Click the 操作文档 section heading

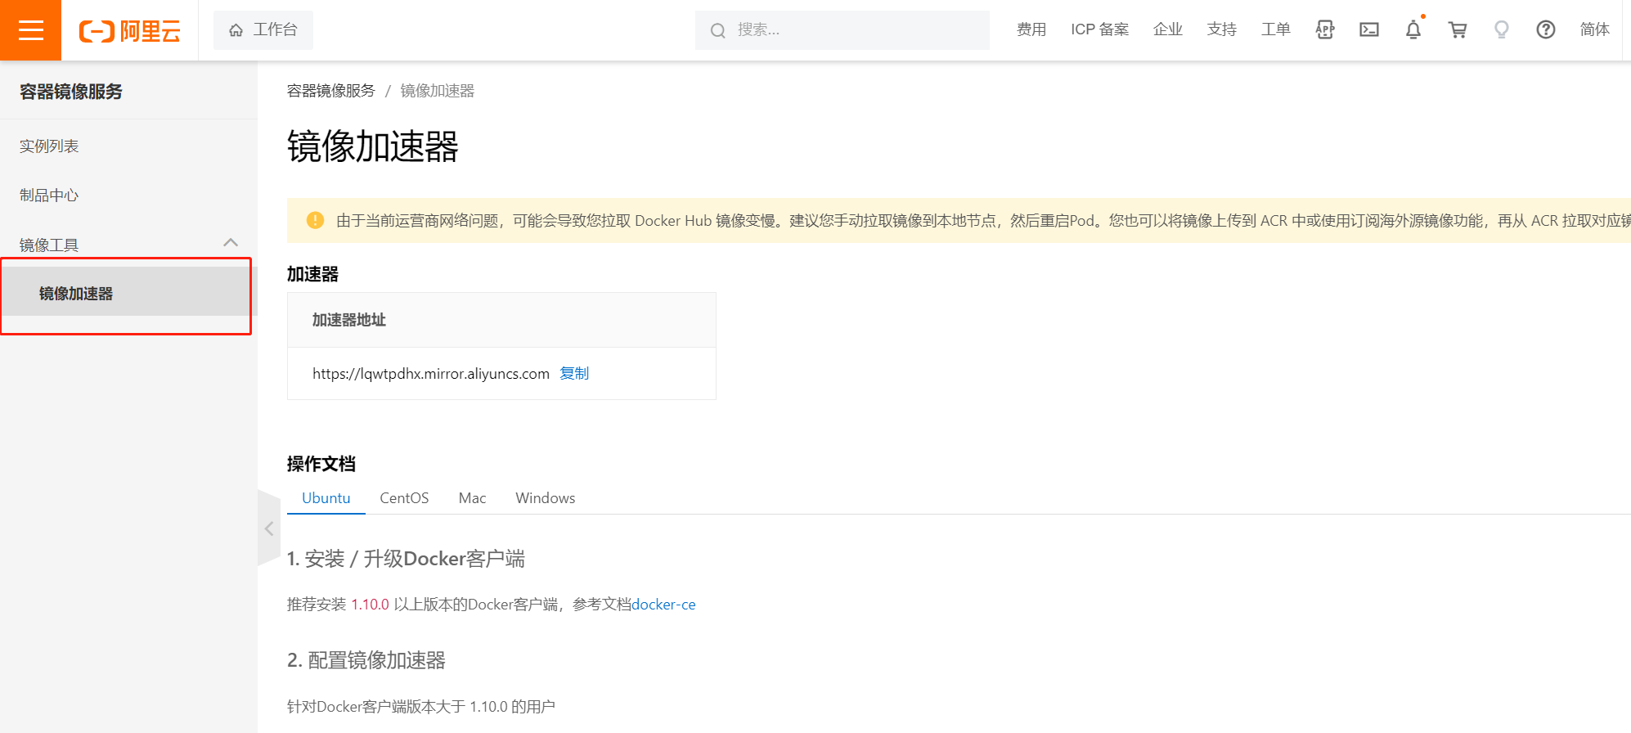click(321, 464)
